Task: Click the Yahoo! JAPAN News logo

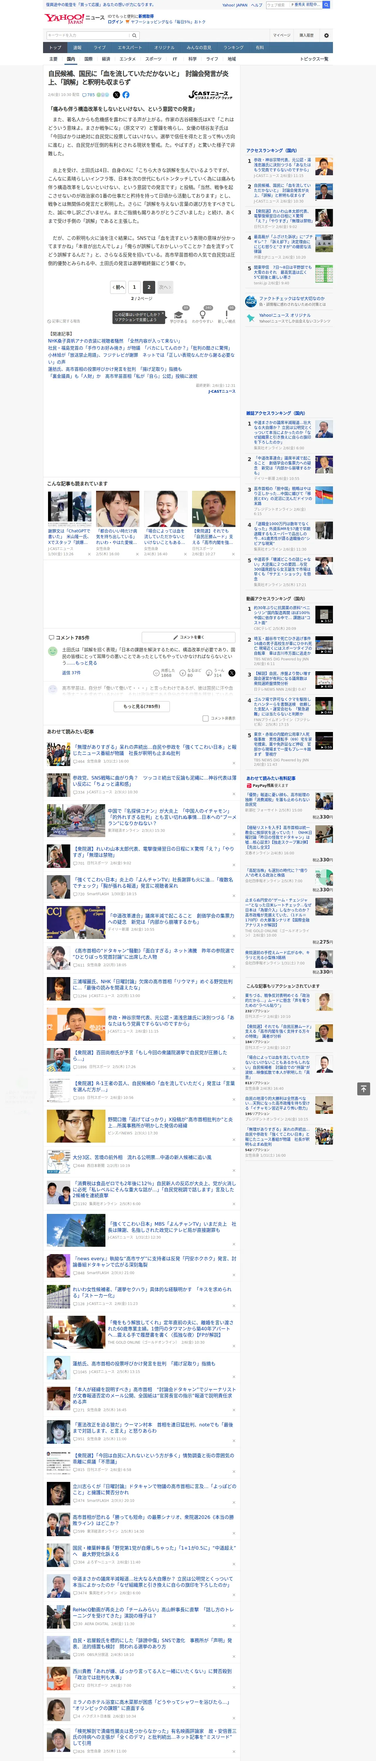Action: 74,18
